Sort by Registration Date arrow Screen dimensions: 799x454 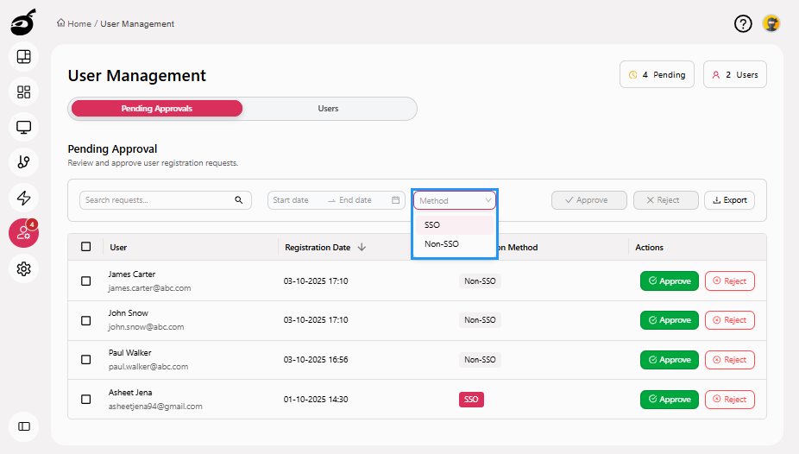[x=362, y=247]
